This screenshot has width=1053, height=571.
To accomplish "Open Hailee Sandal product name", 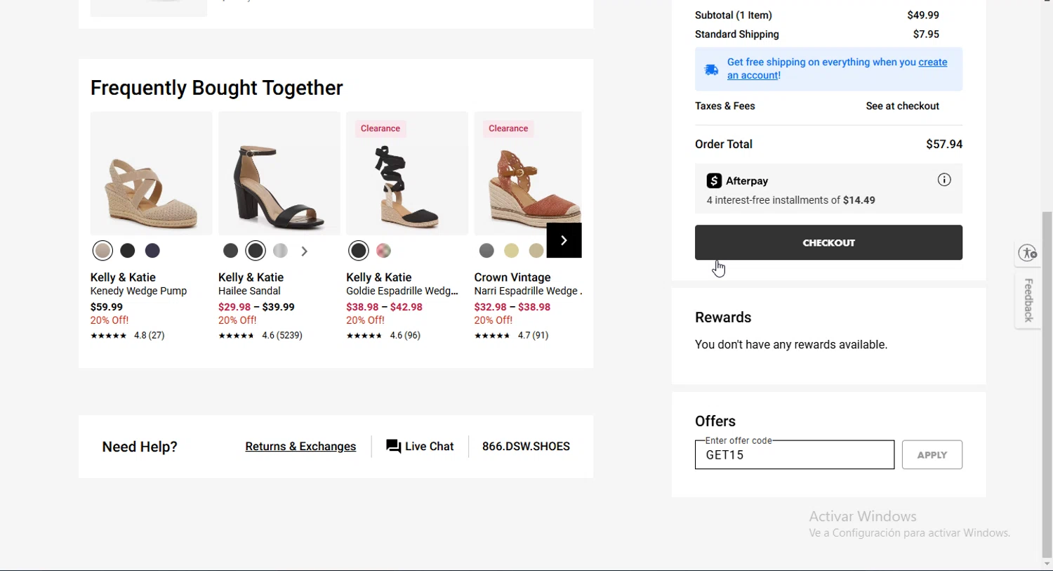I will point(249,291).
